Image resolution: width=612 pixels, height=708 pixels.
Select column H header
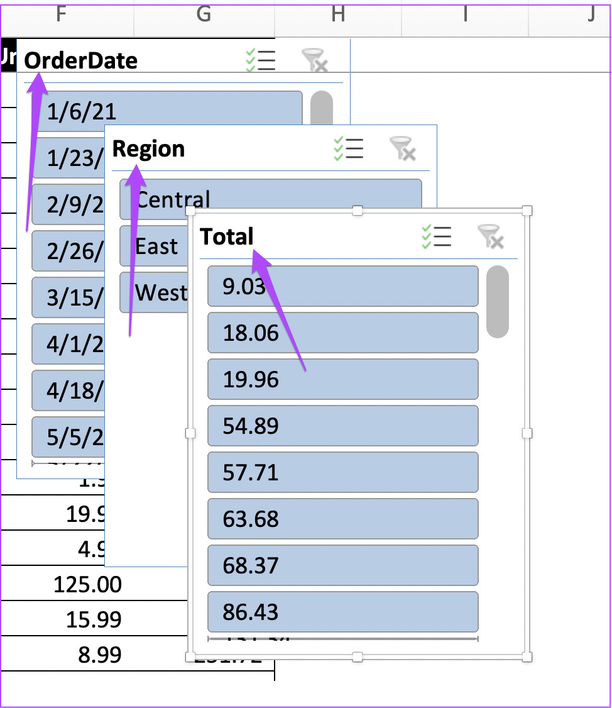(x=338, y=15)
